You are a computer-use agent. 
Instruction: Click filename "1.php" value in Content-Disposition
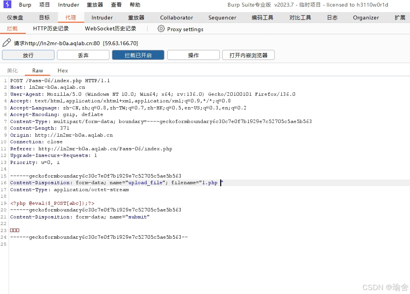click(210, 183)
